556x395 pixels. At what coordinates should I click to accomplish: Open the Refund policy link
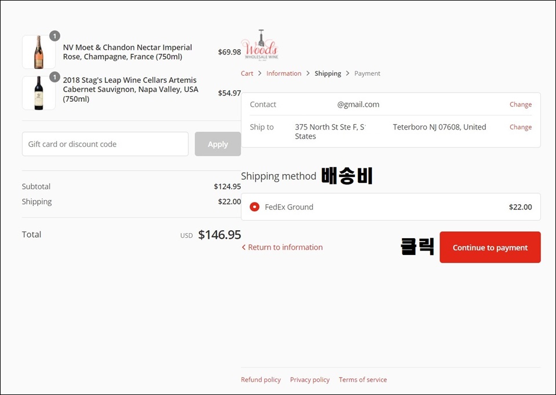tap(261, 379)
